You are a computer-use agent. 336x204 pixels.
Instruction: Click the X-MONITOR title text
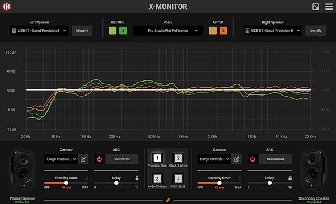click(x=168, y=7)
